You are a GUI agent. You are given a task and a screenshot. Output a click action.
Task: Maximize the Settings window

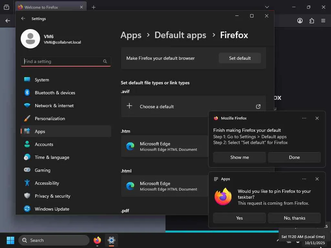251,16
